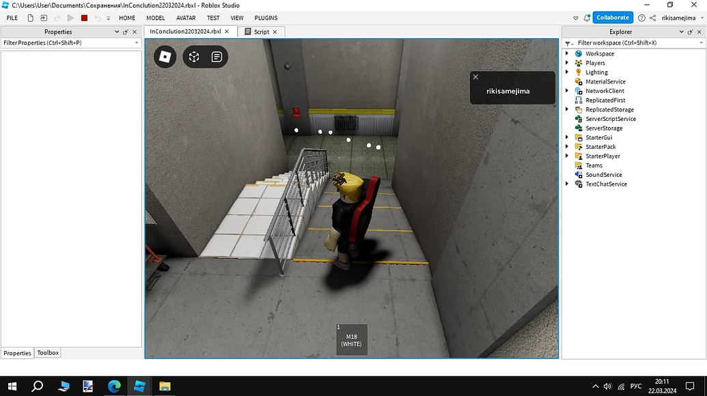This screenshot has height=396, width=707.
Task: Switch to the Toolbox tab at bottom left
Action: coord(47,352)
